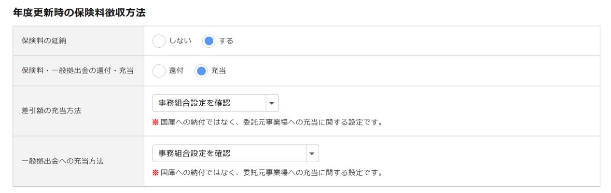Open the 一般拠出金への充当方法 dropdown box

229,153
